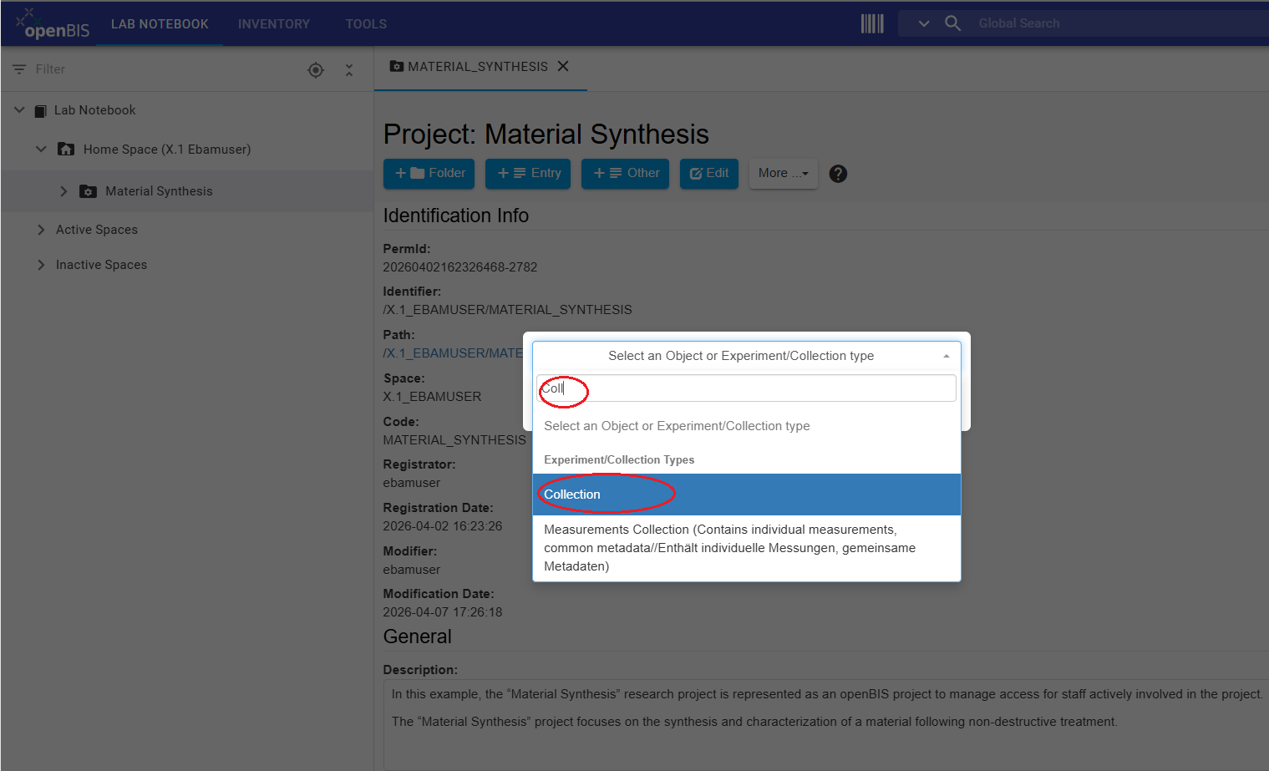The image size is (1269, 771).
Task: Click inside the Description text box
Action: (825, 724)
